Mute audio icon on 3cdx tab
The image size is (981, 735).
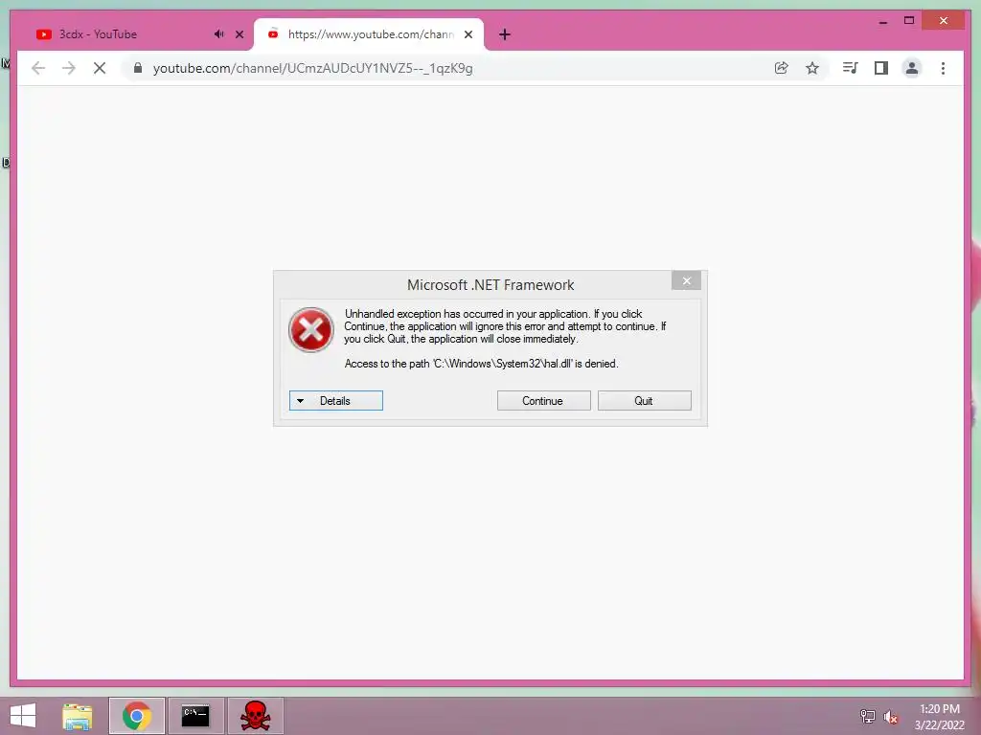pyautogui.click(x=218, y=34)
